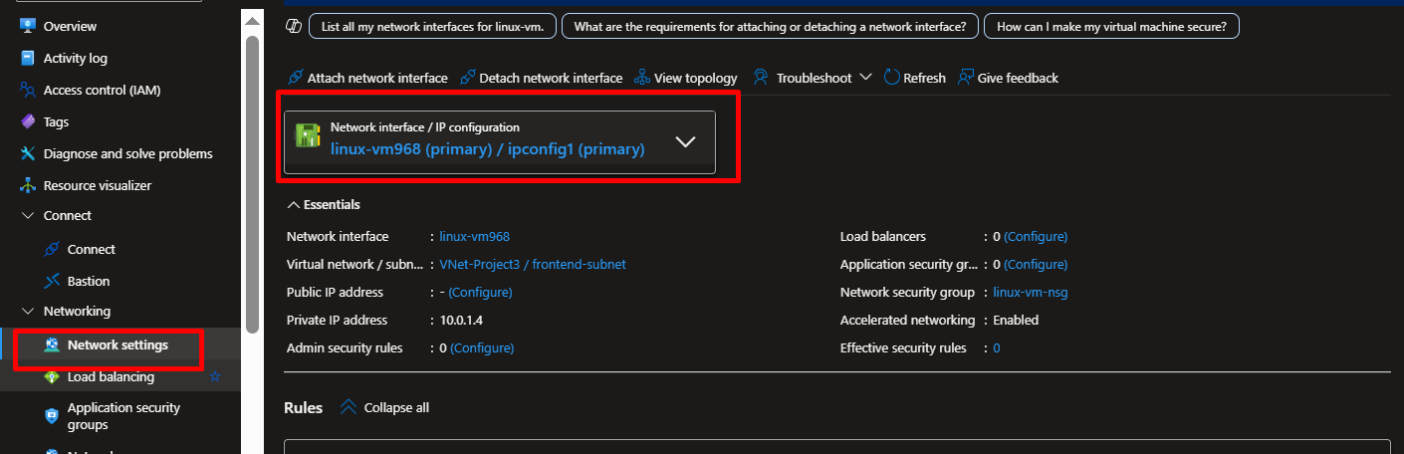Expand the Troubleshoot dropdown chevron
The width and height of the screenshot is (1404, 454).
tap(864, 78)
